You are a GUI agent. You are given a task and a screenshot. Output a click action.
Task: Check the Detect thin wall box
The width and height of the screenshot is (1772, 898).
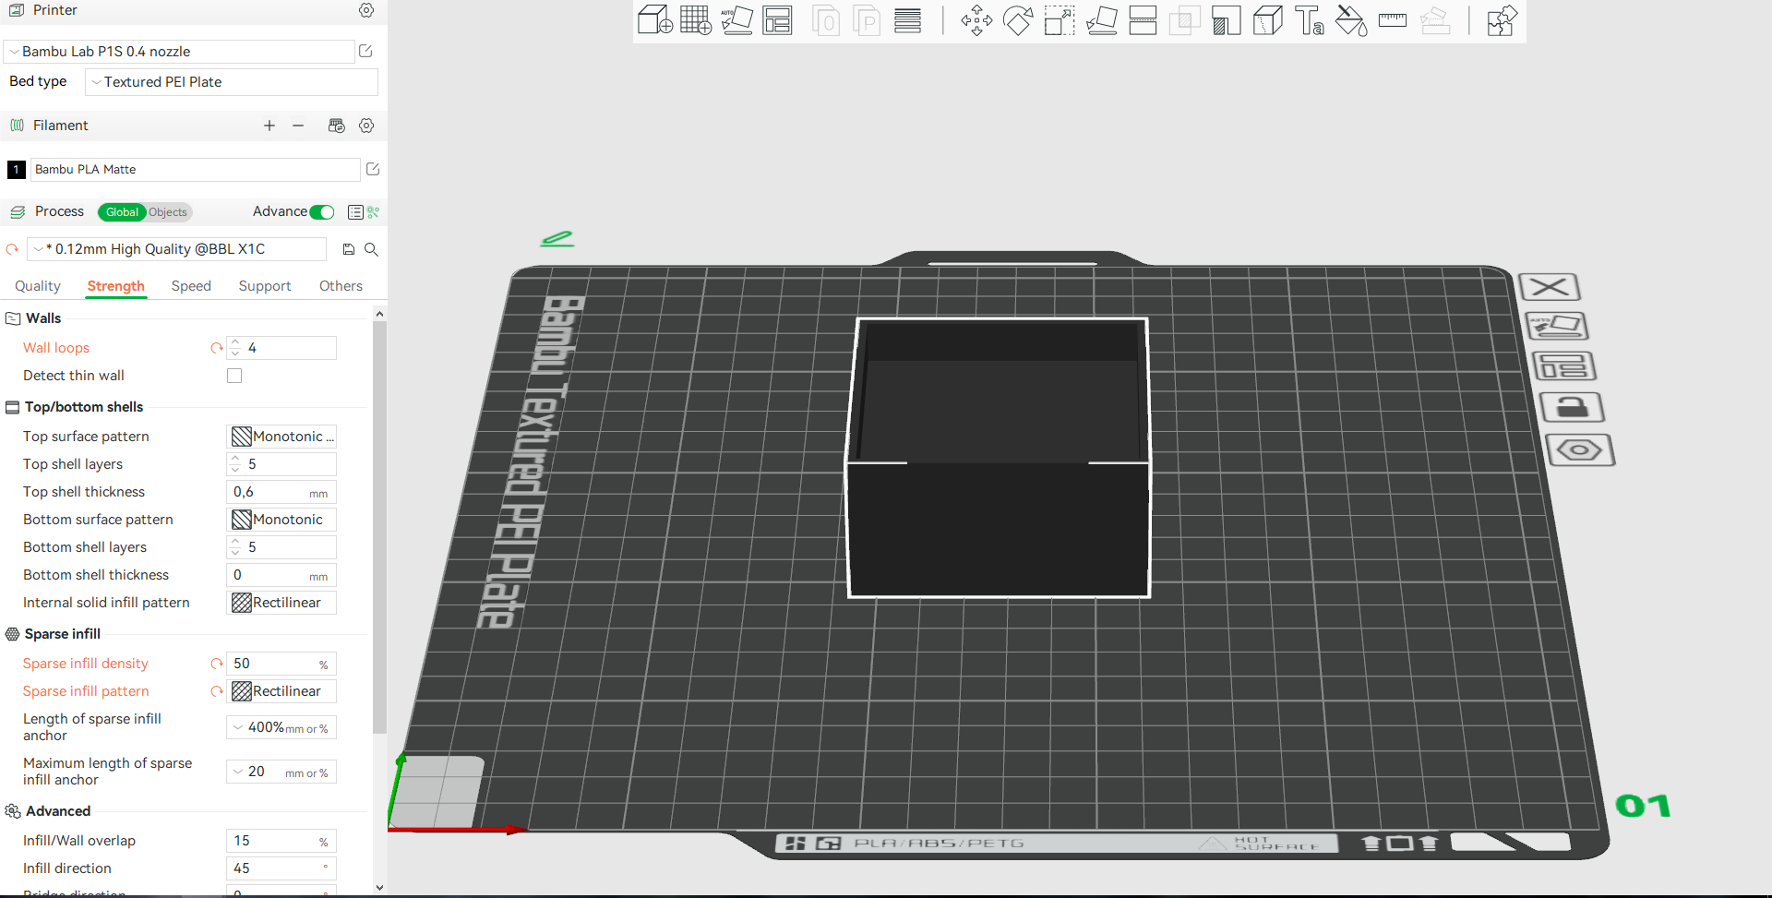point(234,376)
